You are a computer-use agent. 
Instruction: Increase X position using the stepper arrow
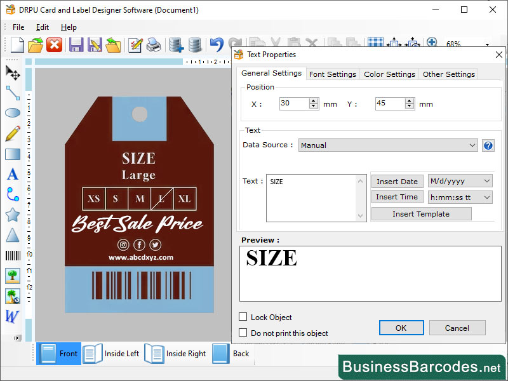(314, 100)
